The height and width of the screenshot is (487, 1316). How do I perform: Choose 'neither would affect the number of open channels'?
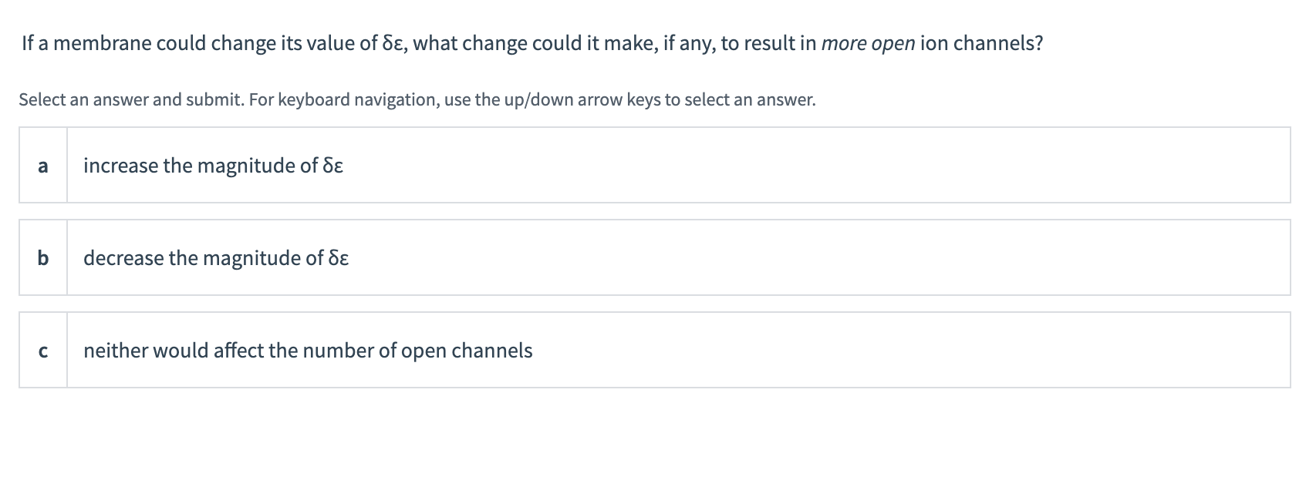[308, 351]
